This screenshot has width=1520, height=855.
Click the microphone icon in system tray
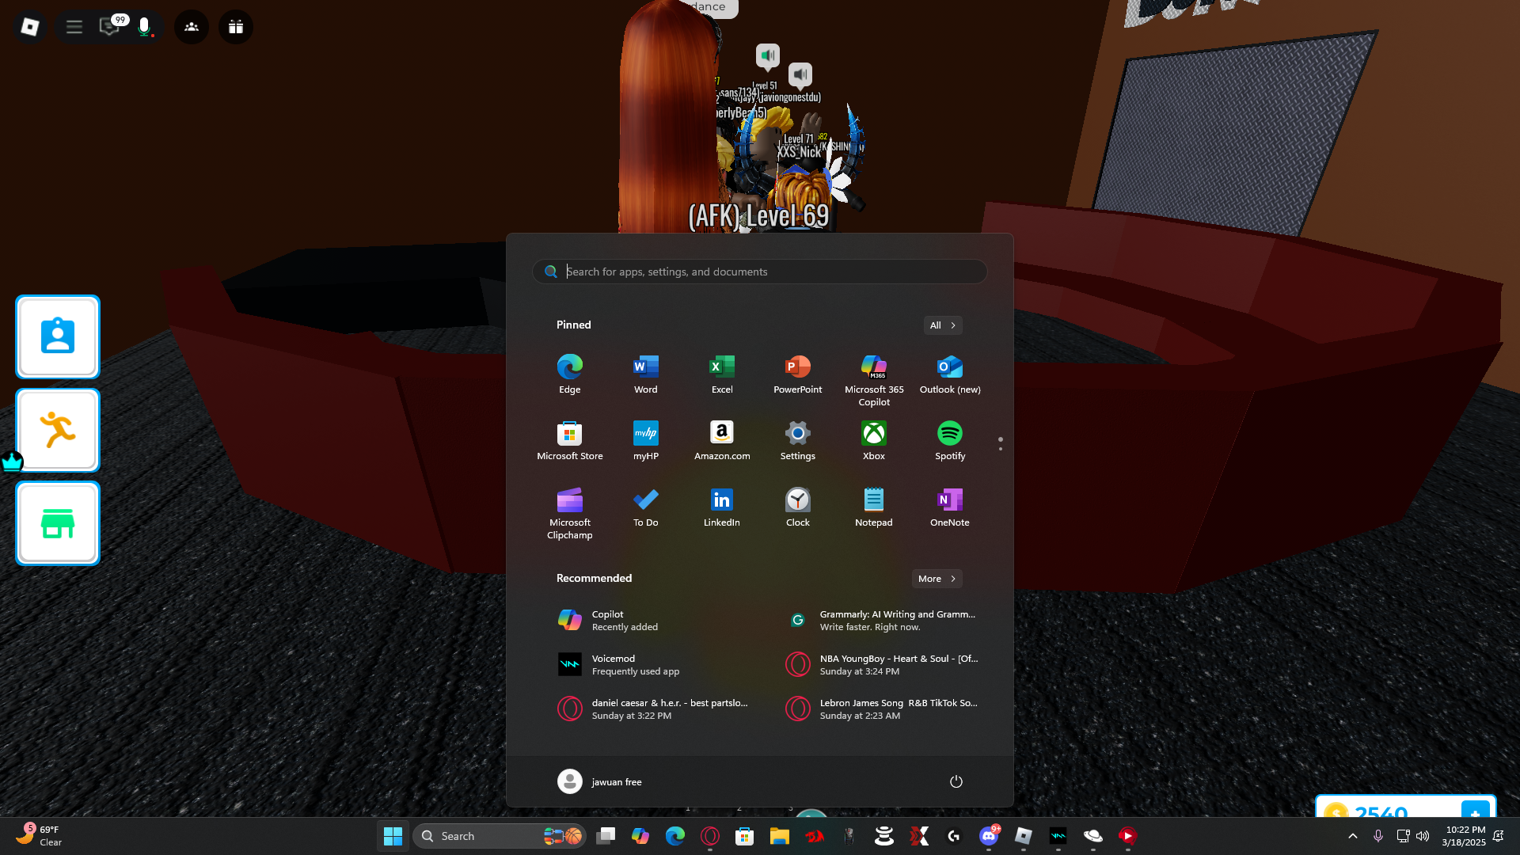(x=1378, y=836)
